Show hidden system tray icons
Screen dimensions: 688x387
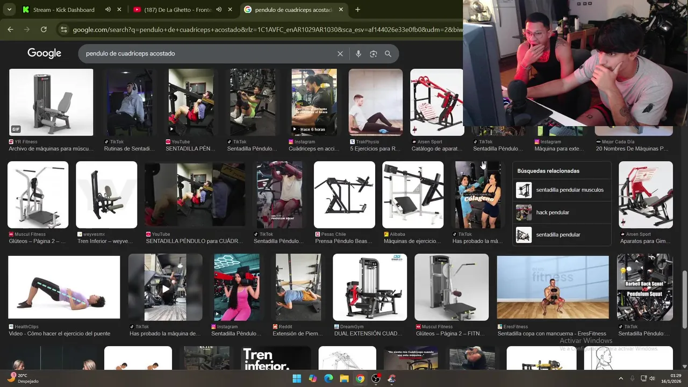tap(621, 378)
